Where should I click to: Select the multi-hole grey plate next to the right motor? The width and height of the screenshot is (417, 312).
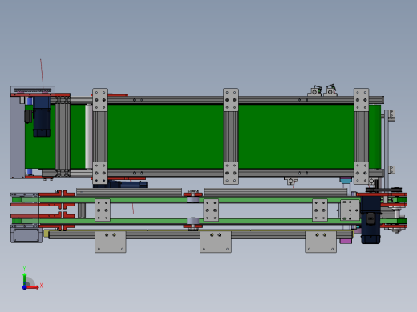350,210
